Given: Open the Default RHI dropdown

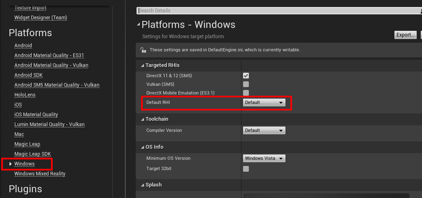Looking at the screenshot, I should point(264,102).
